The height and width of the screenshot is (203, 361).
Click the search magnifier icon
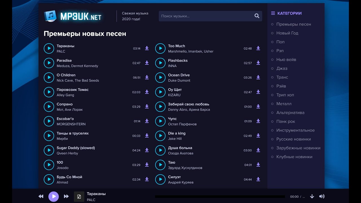click(257, 16)
